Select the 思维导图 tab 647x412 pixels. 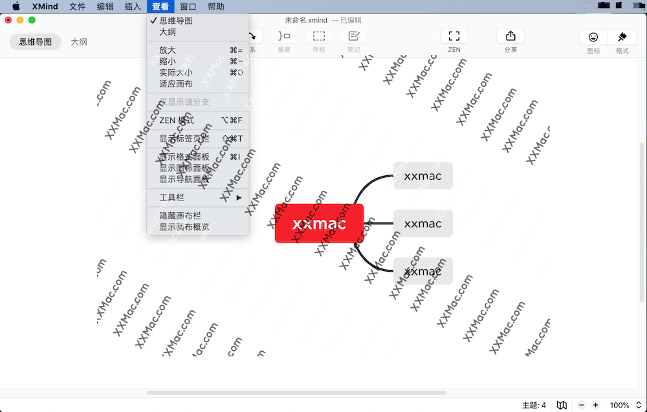click(36, 41)
